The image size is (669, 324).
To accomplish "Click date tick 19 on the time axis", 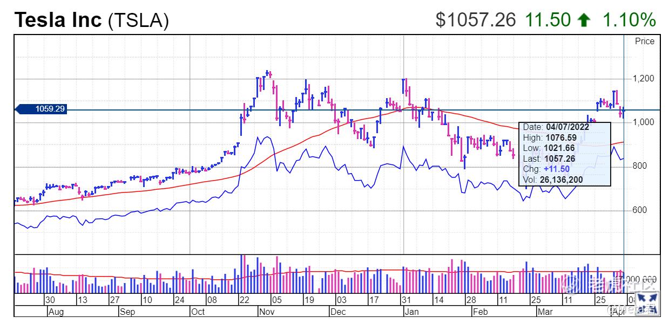I will tap(309, 300).
